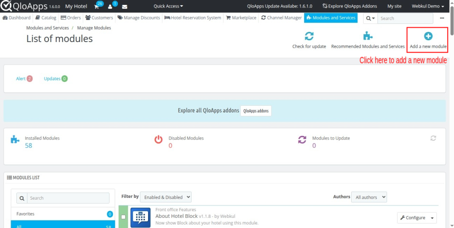Open the Filter by Enabled & Disabled dropdown

click(166, 197)
